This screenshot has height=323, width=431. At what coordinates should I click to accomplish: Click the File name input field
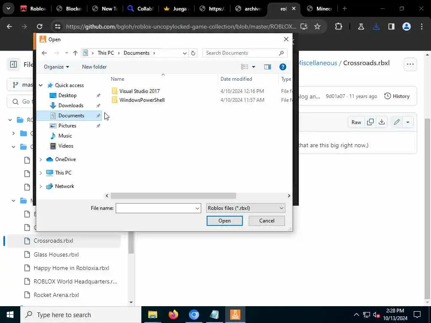tap(155, 208)
